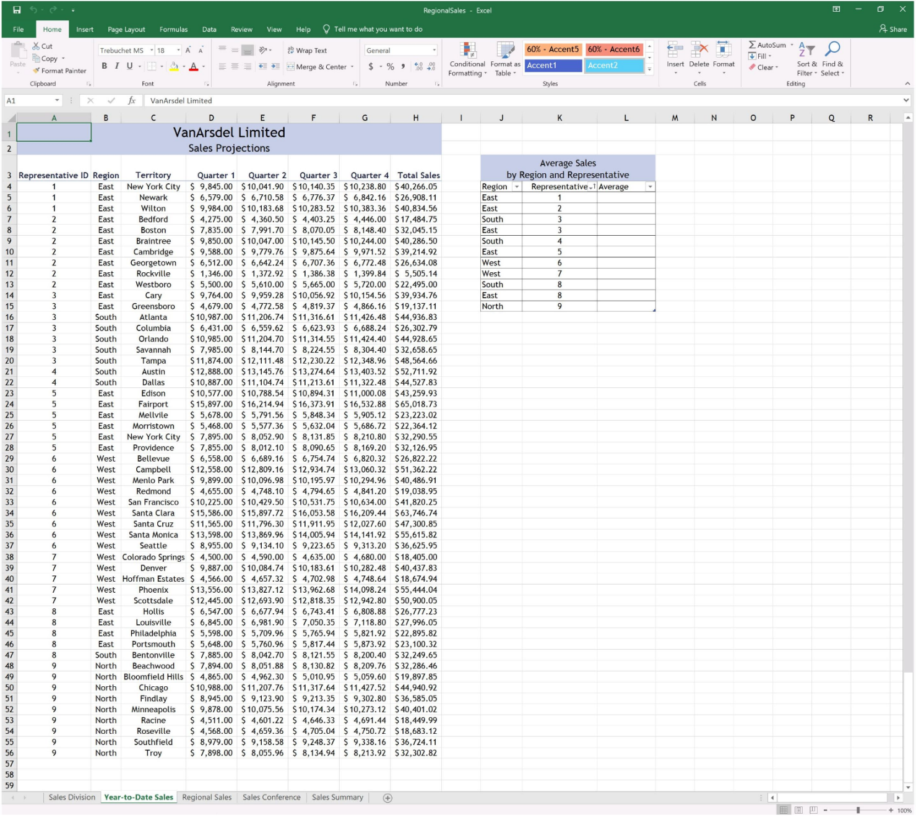Screen dimensions: 916x818
Task: Adjust the zoom slider handle
Action: 858,811
